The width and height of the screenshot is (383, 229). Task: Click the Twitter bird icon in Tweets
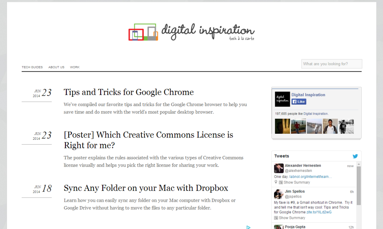pos(355,156)
